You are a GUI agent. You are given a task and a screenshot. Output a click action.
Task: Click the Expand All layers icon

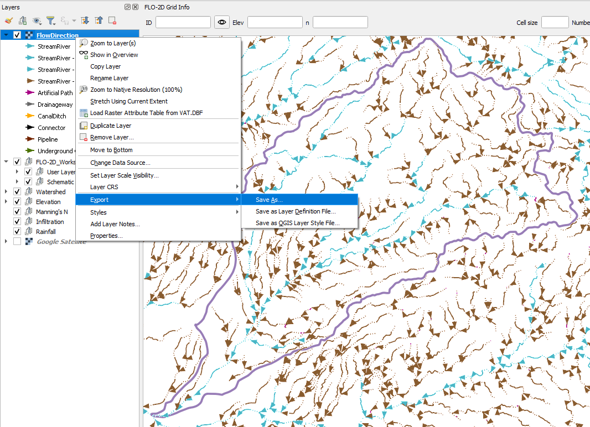tap(85, 20)
